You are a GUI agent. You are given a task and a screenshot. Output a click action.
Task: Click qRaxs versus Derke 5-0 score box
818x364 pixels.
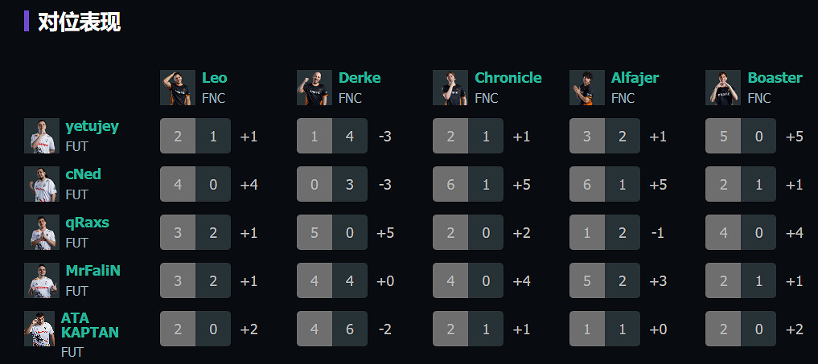332,232
